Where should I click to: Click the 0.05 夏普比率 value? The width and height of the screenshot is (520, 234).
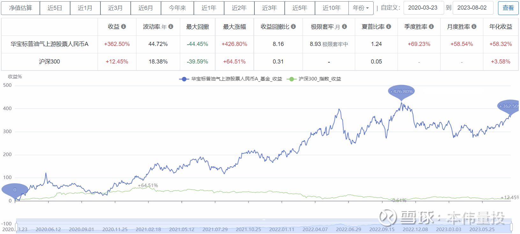point(377,62)
